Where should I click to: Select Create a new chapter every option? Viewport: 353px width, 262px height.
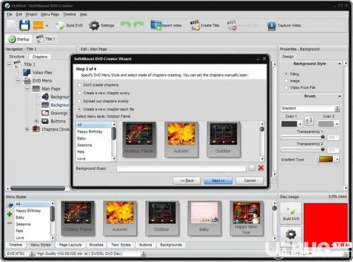[79, 93]
